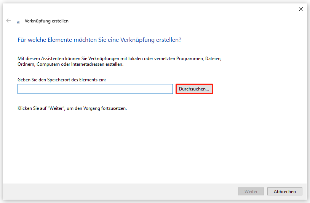Screen dimensions: 310x203
Task: Click the greyed-out Weiter button
Action: 251,191
